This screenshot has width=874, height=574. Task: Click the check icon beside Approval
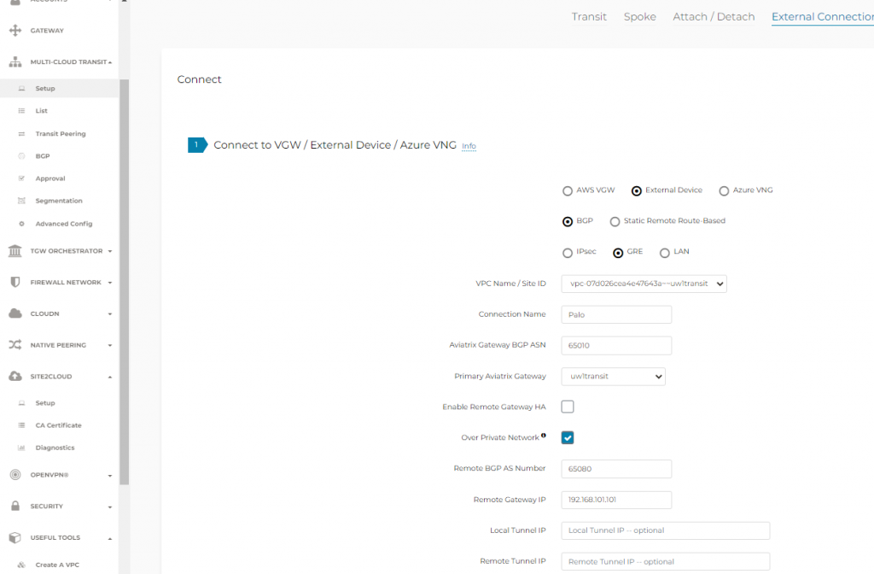click(21, 179)
